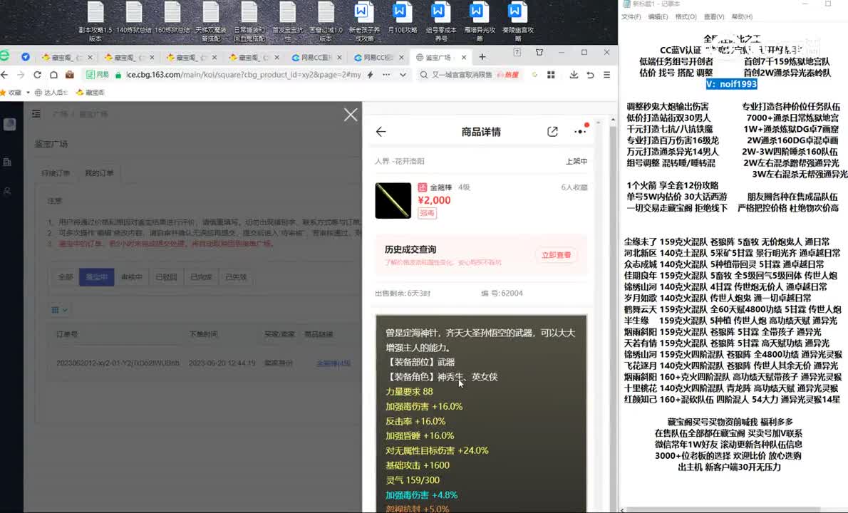Viewport: 848px width, 513px height.
Task: Select the 全部 status filter
Action: coord(66,277)
